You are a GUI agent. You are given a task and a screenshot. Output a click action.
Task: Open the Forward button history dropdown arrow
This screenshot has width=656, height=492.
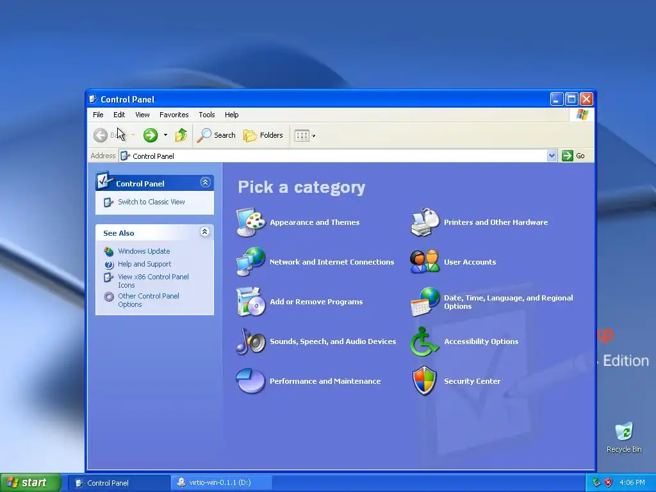point(165,135)
